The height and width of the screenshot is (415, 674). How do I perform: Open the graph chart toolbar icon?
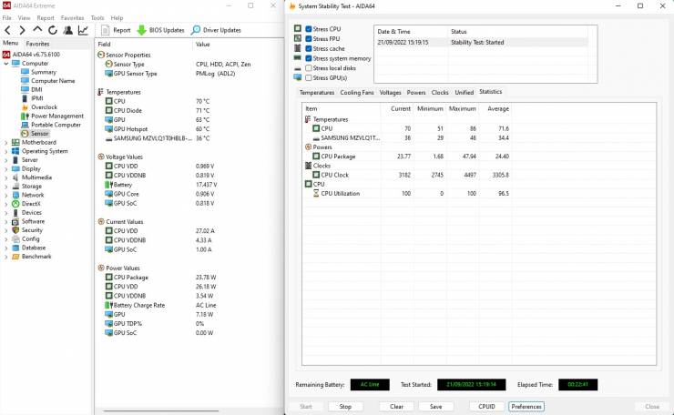83,30
